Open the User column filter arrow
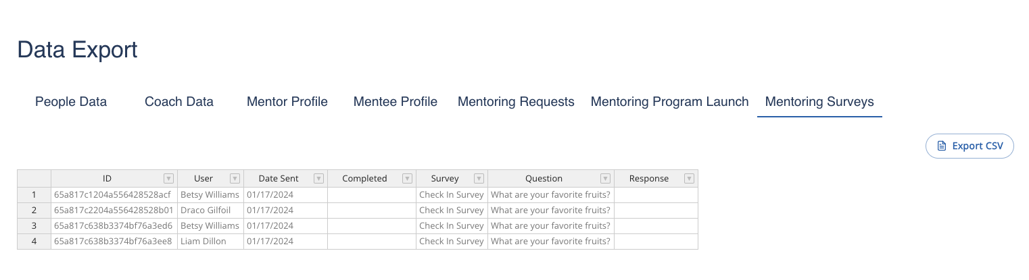The image size is (1029, 280). click(x=235, y=179)
